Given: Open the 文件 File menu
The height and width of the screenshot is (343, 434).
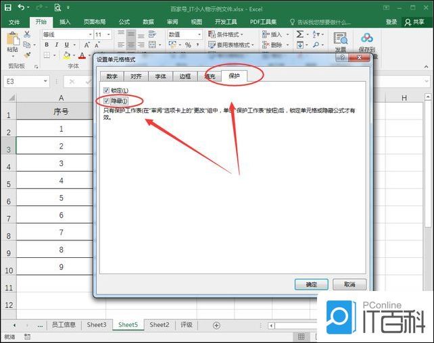Looking at the screenshot, I should (x=14, y=22).
